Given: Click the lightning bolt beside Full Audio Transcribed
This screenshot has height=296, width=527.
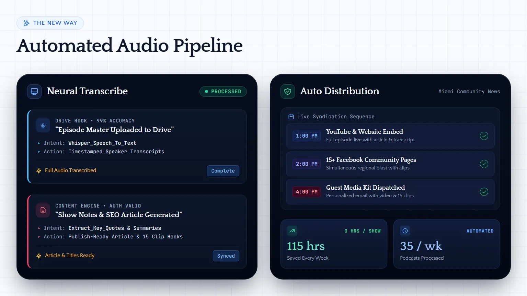Looking at the screenshot, I should (x=39, y=171).
